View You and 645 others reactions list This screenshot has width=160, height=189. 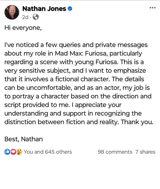48,152
